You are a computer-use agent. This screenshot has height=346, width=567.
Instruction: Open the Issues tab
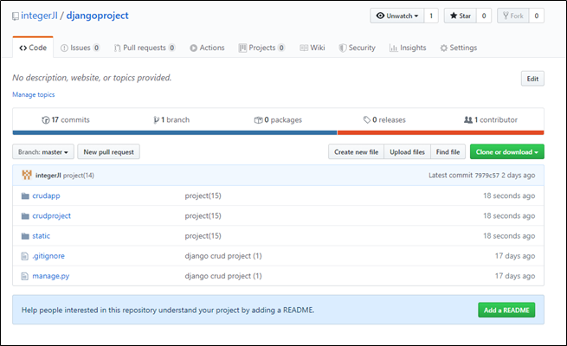81,48
